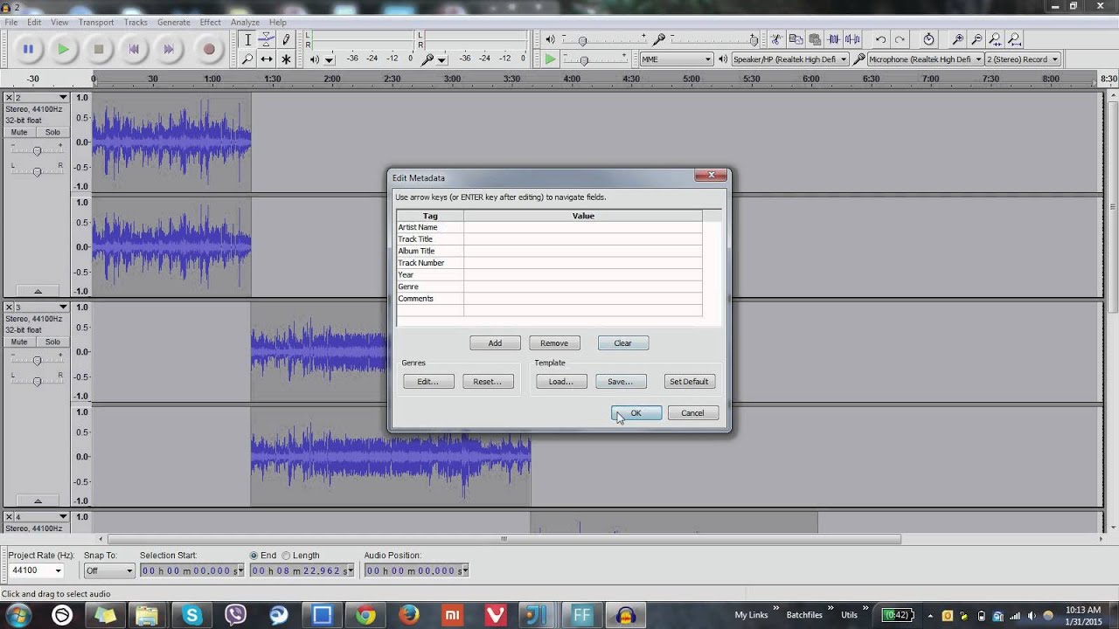1119x629 pixels.
Task: Click the Paste icon in edit toolbar
Action: [815, 39]
